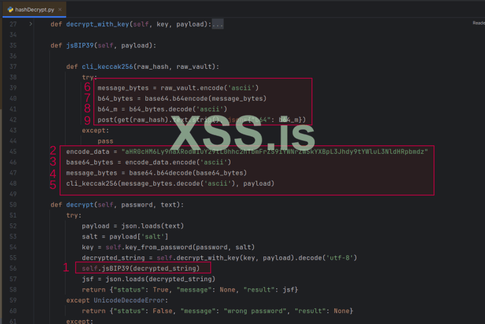Click line number 45 in gutter

(x=13, y=152)
